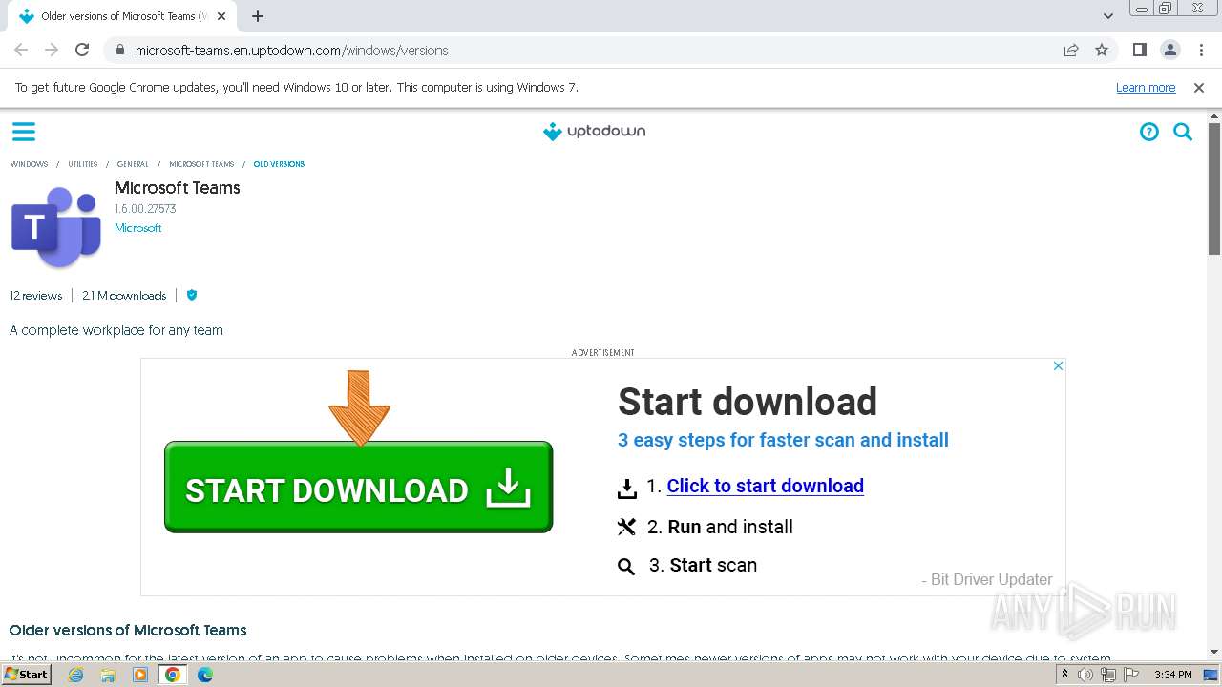Close the advertisement with the X icon
This screenshot has height=687, width=1222.
coord(1058,365)
